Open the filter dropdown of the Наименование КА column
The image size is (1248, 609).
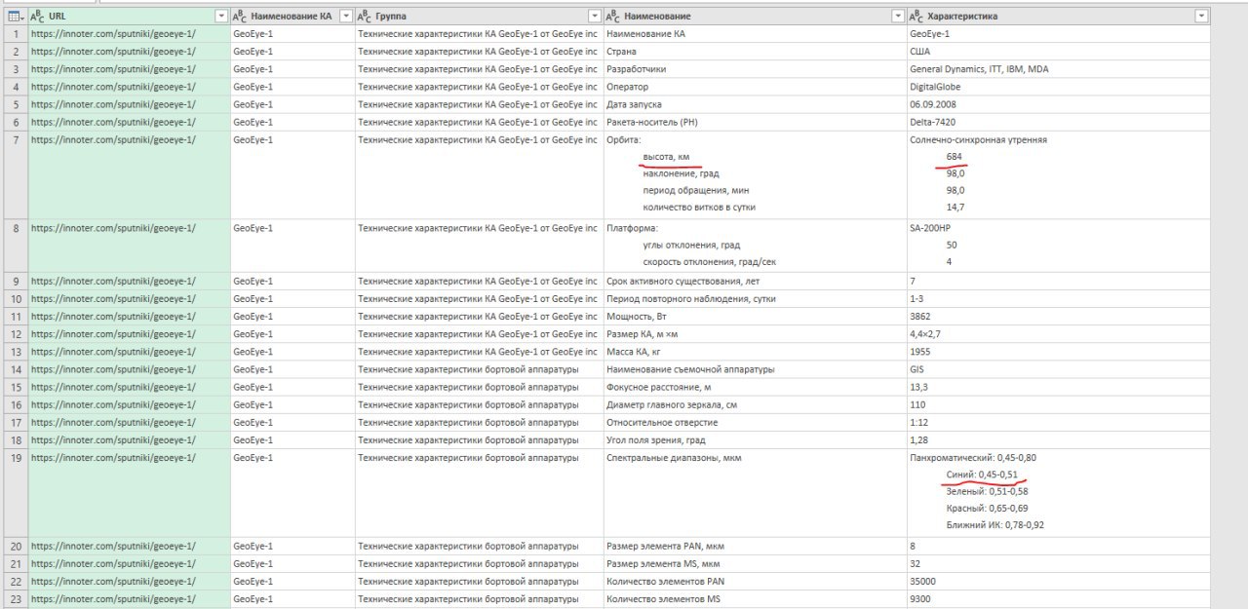(345, 17)
